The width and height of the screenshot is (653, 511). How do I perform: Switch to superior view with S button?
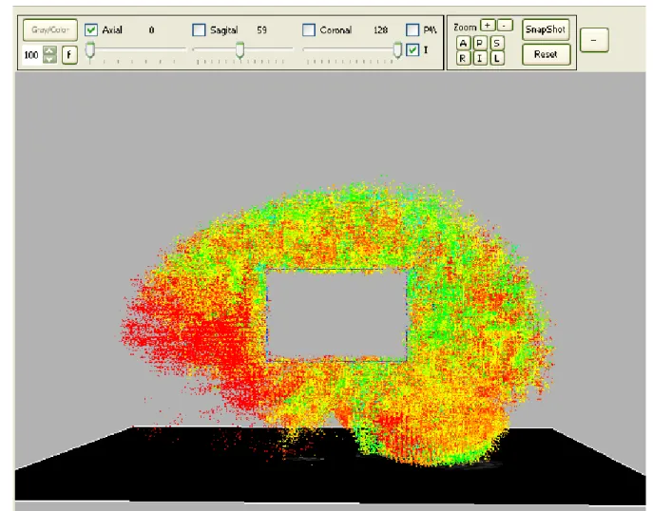pos(496,44)
